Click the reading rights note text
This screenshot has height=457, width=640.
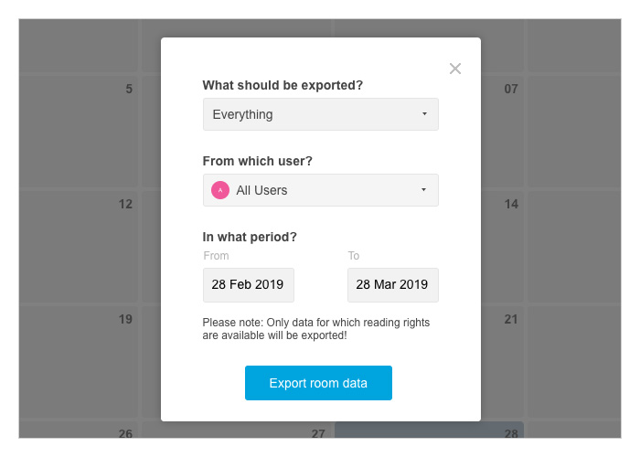[316, 329]
